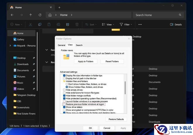This screenshot has width=193, height=135.
Task: Click the Delete trash icon
Action: (x=77, y=24)
